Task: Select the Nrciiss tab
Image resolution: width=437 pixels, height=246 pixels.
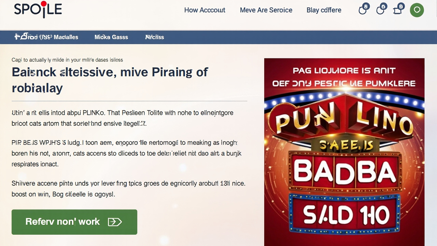Action: tap(154, 37)
